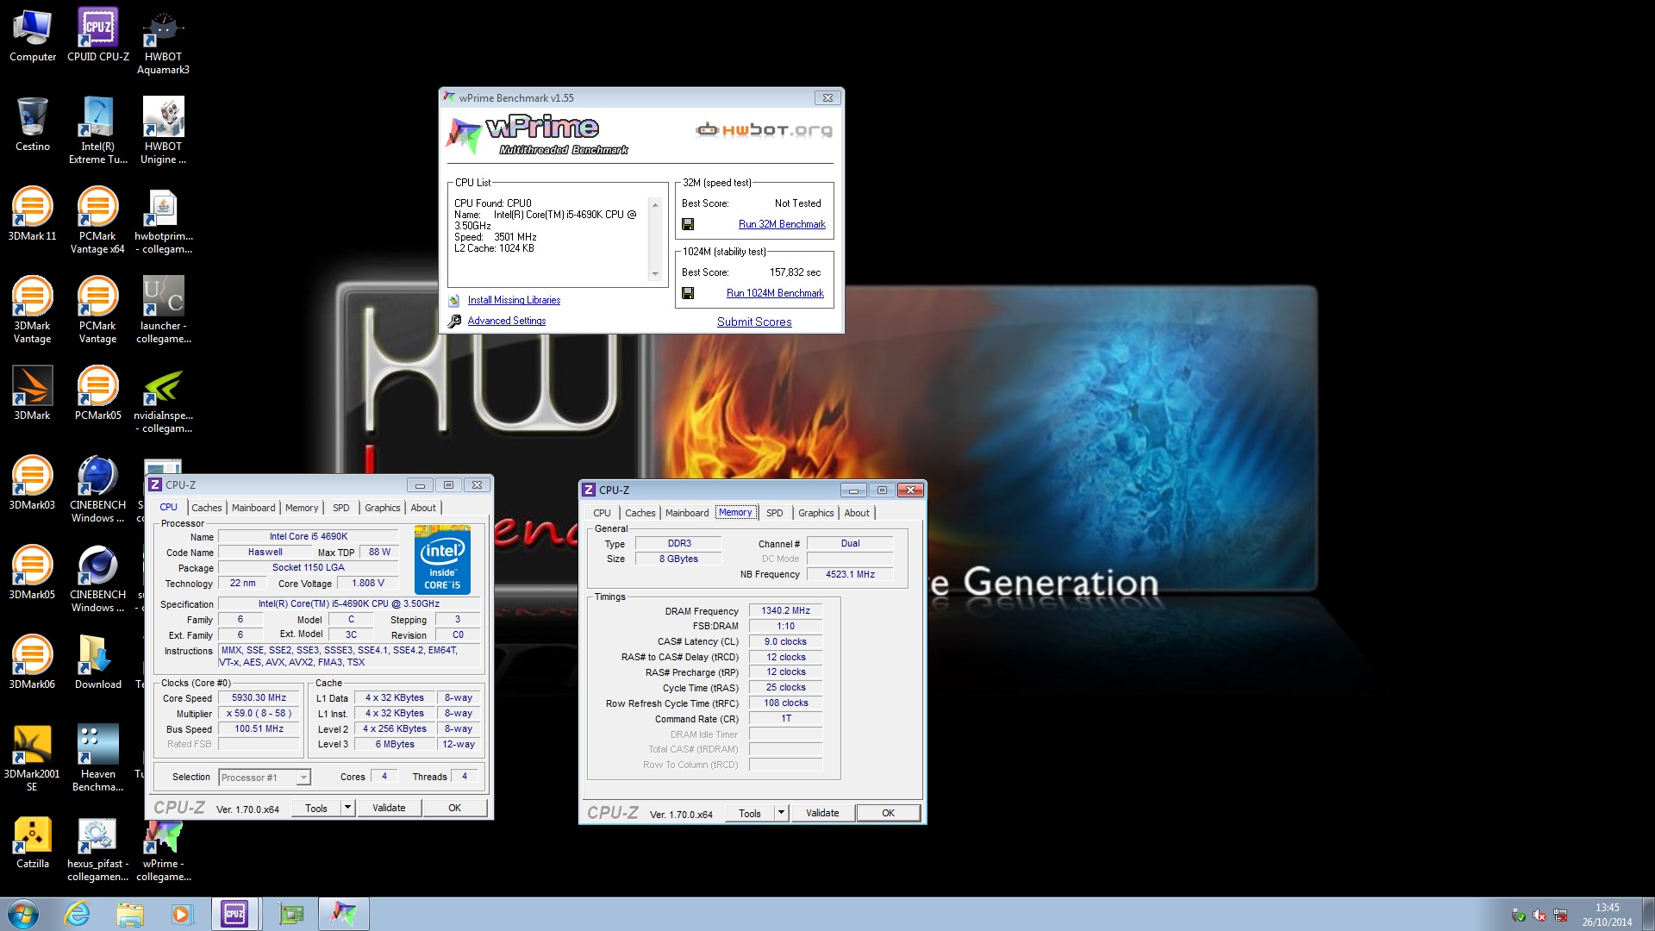1655x931 pixels.
Task: Open Advanced Settings in wPrime
Action: click(507, 321)
